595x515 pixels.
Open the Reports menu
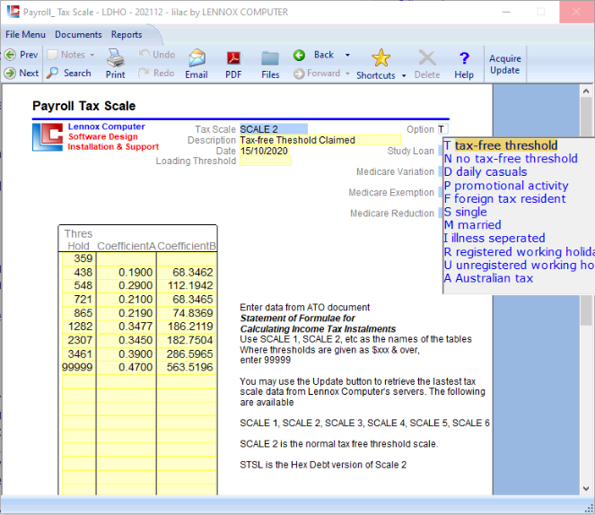[127, 34]
